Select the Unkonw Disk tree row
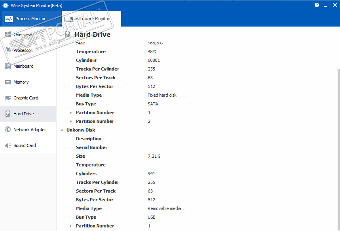The width and height of the screenshot is (340, 231). pyautogui.click(x=81, y=130)
